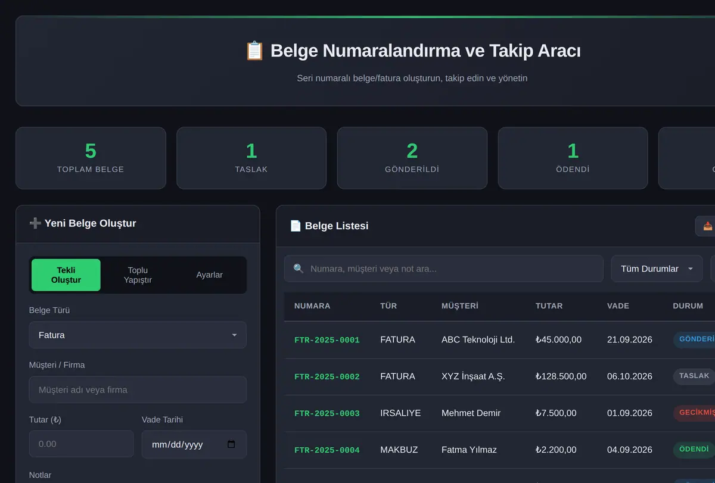The width and height of the screenshot is (715, 483).
Task: Click the TOPLAM BELGE stat card
Action: click(91, 158)
